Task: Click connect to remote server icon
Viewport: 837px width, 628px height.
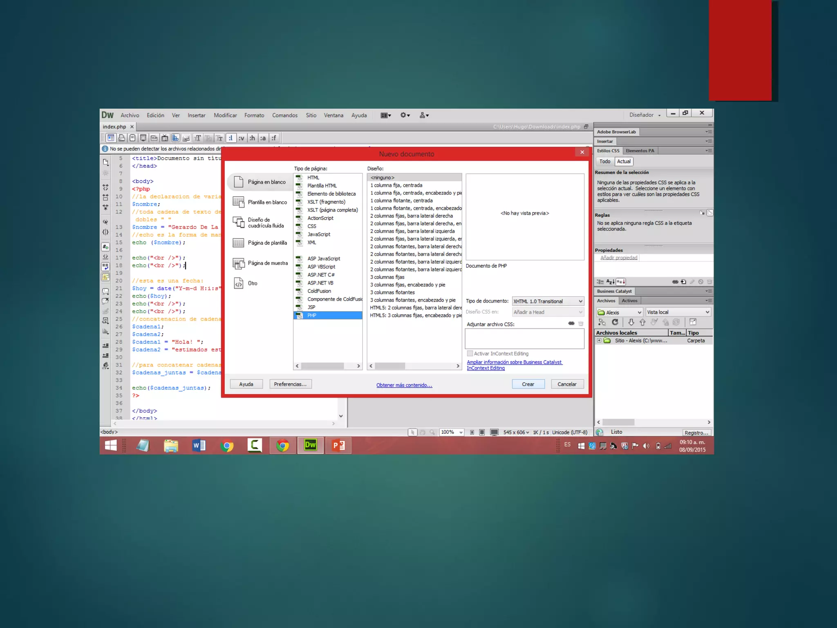Action: click(602, 322)
